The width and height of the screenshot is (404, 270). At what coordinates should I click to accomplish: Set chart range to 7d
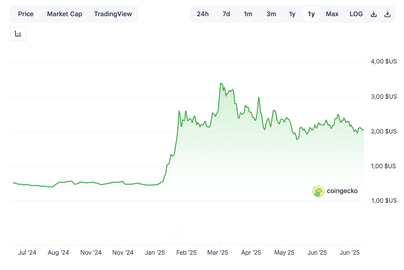(x=226, y=14)
